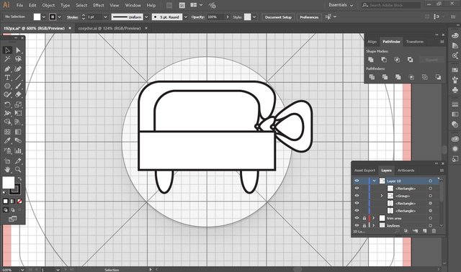Create new layer in Layers panel
The height and width of the screenshot is (272, 461).
tap(424, 231)
